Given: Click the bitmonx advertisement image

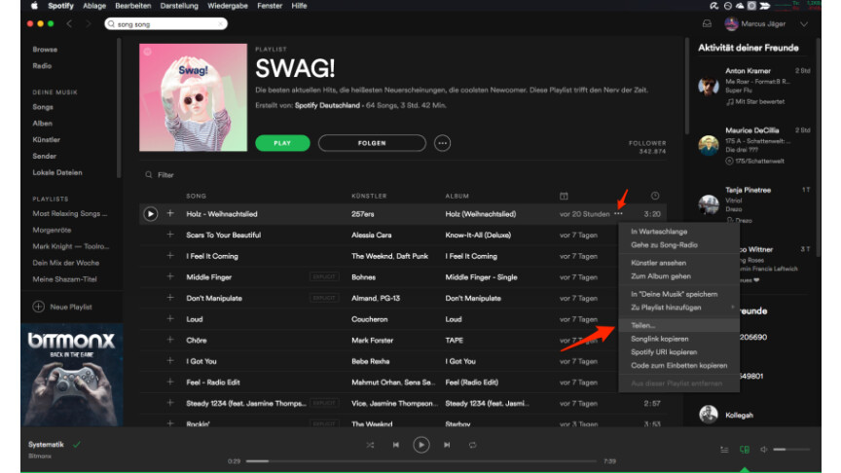Looking at the screenshot, I should [72, 376].
